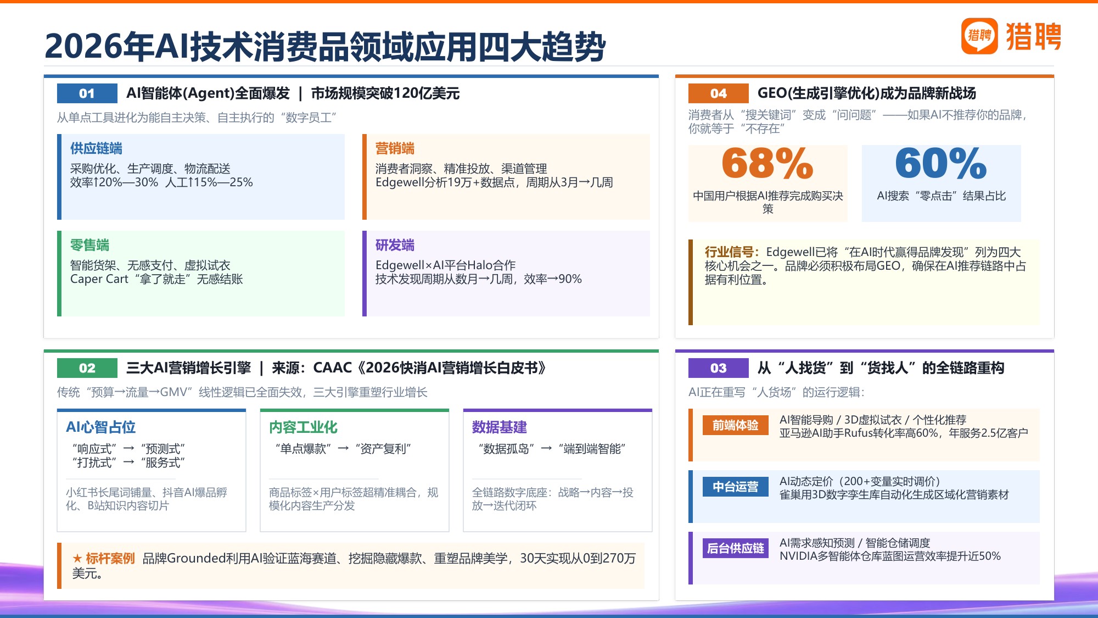
Task: Click the purple 后台供应链 tag
Action: [x=736, y=548]
